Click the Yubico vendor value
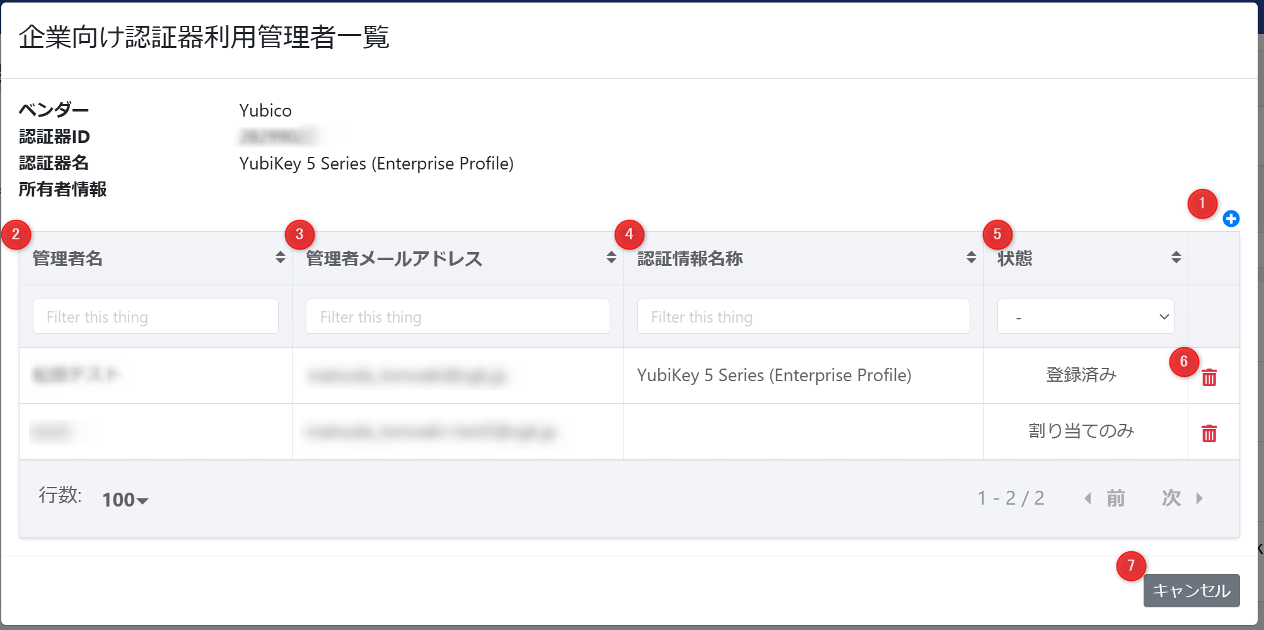The width and height of the screenshot is (1264, 630). point(265,110)
